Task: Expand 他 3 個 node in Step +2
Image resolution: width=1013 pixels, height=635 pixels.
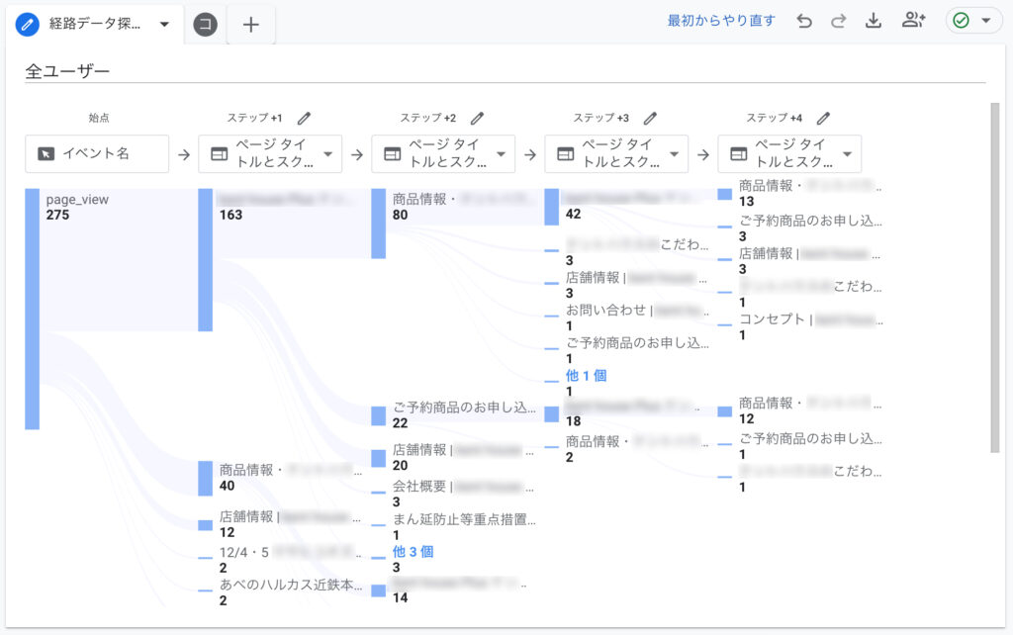Action: tap(413, 552)
